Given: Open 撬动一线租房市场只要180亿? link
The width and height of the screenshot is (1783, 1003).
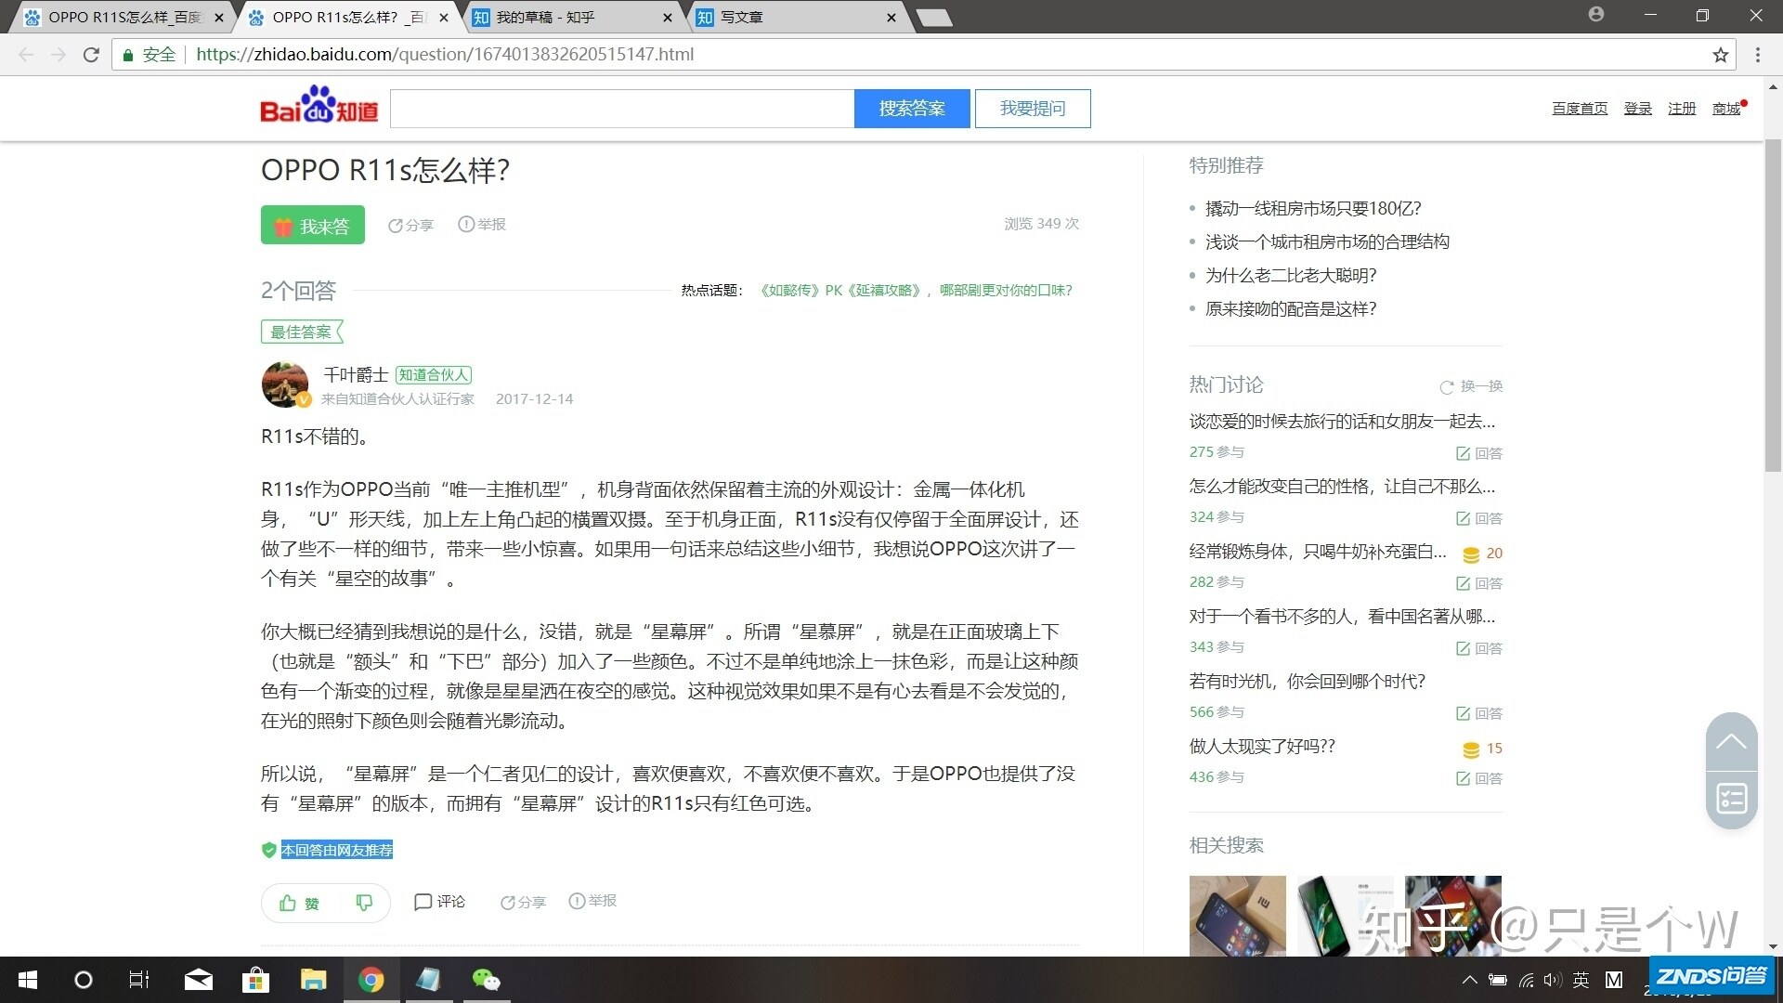Looking at the screenshot, I should coord(1313,208).
